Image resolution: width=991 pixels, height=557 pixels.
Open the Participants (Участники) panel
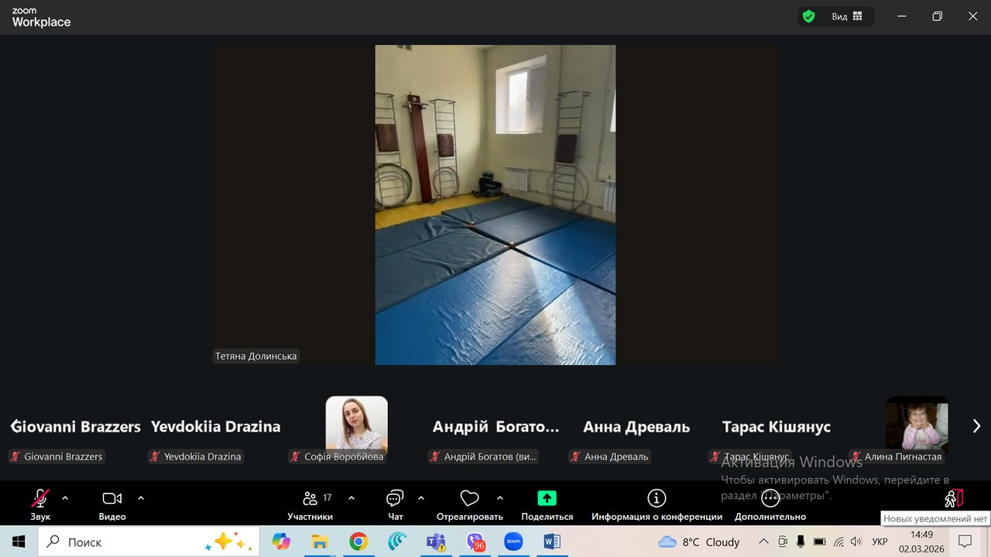310,499
